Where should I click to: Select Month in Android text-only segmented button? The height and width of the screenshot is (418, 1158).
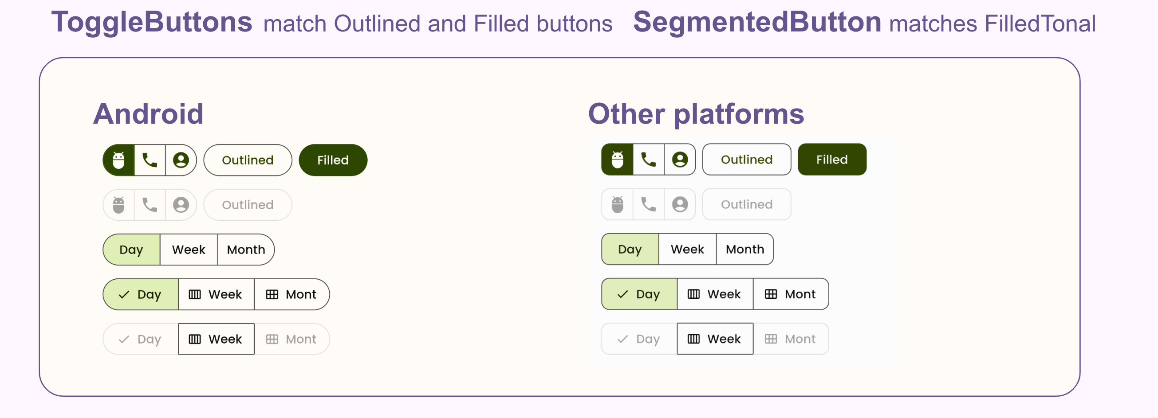(x=246, y=250)
